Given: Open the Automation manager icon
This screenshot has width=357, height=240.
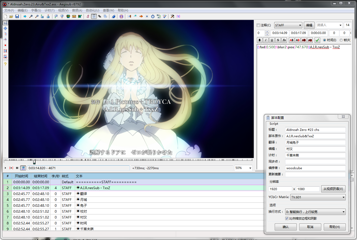Looking at the screenshot, I should coord(113,16).
